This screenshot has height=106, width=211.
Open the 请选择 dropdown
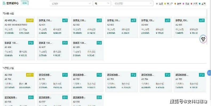[71, 3]
